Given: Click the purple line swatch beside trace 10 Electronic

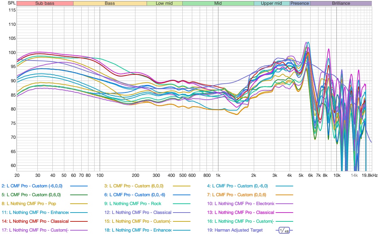Looking at the screenshot, I should click(x=284, y=204).
